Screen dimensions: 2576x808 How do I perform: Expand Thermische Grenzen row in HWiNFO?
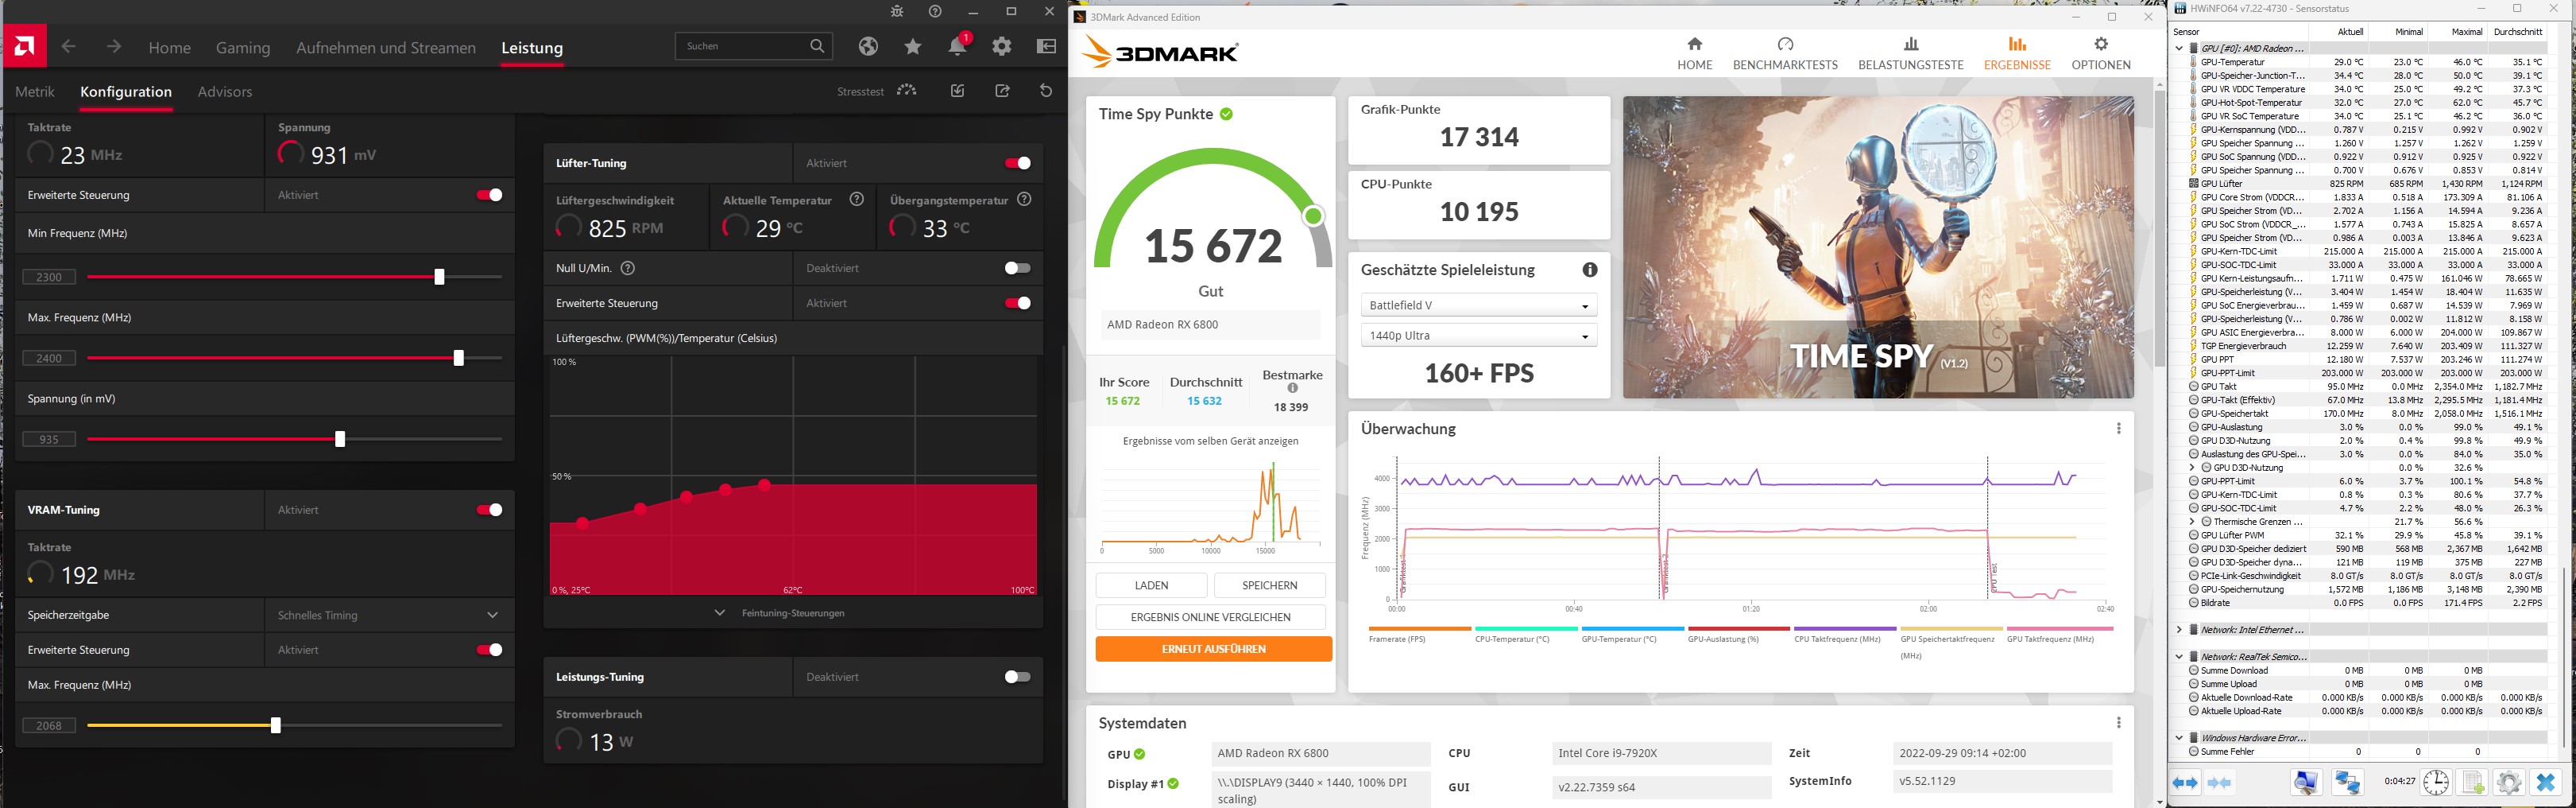(2192, 522)
